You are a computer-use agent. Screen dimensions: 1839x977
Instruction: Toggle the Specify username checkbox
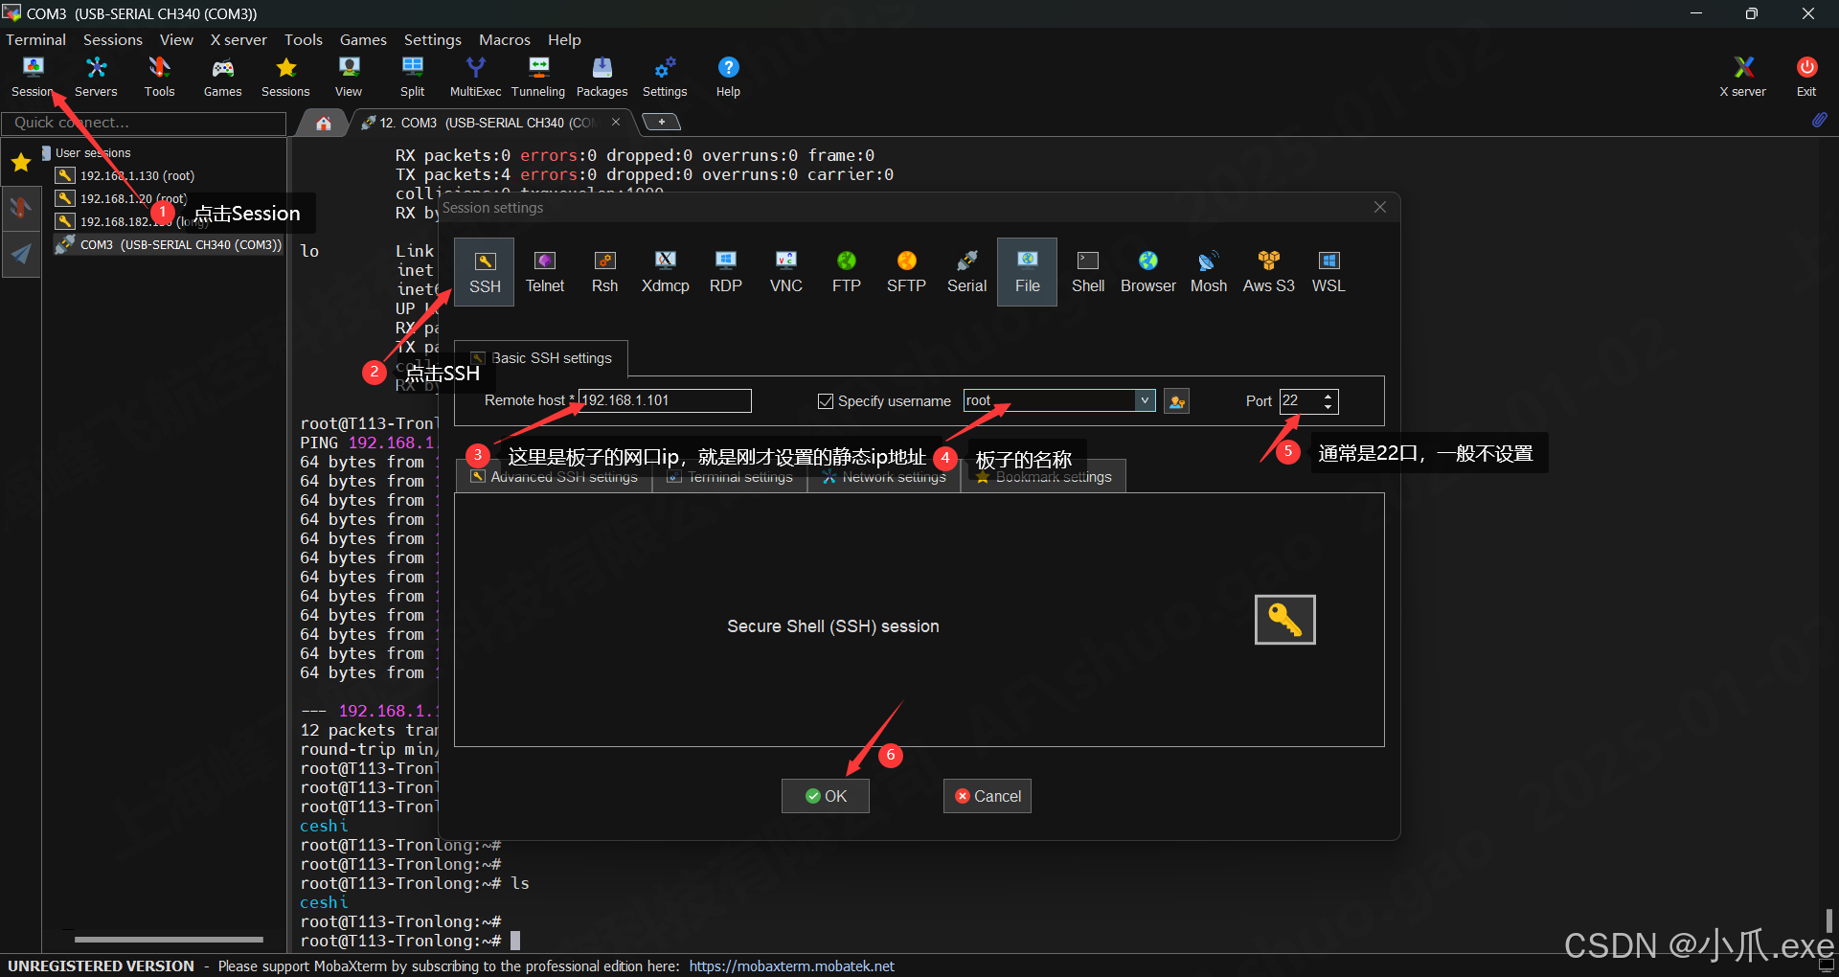[x=826, y=401]
